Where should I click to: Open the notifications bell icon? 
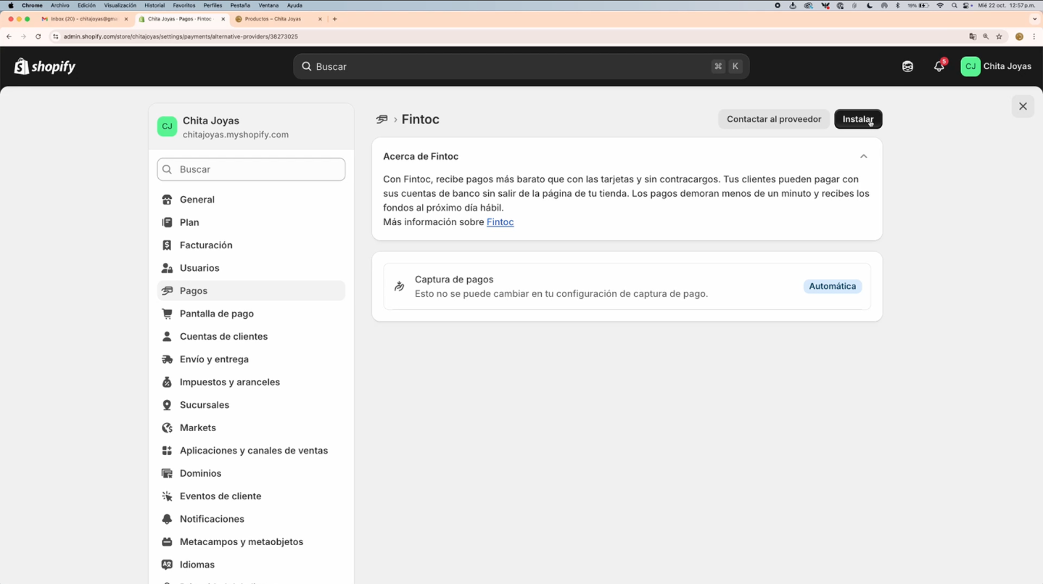pos(939,66)
